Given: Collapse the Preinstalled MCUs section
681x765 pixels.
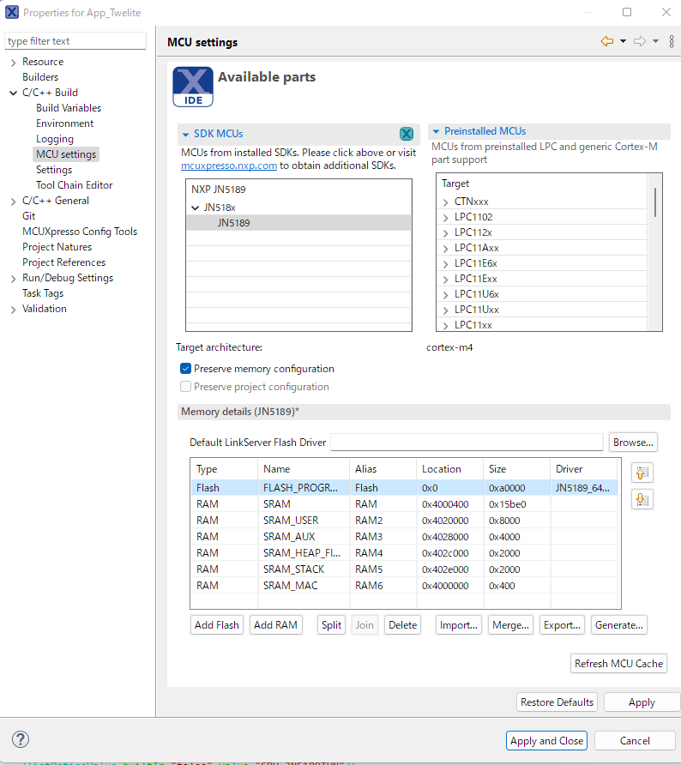Looking at the screenshot, I should pyautogui.click(x=436, y=131).
